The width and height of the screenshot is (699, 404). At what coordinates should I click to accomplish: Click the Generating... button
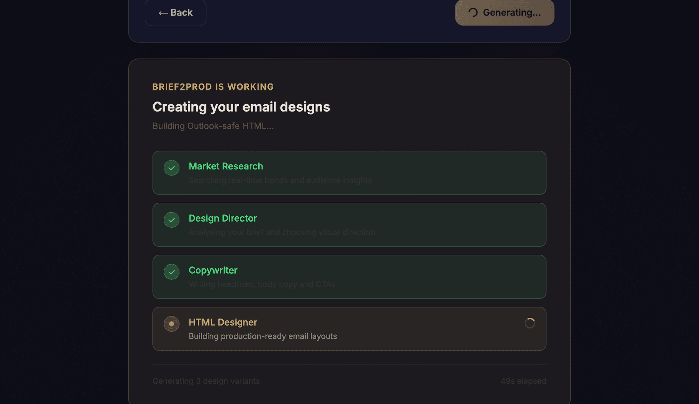pyautogui.click(x=505, y=13)
